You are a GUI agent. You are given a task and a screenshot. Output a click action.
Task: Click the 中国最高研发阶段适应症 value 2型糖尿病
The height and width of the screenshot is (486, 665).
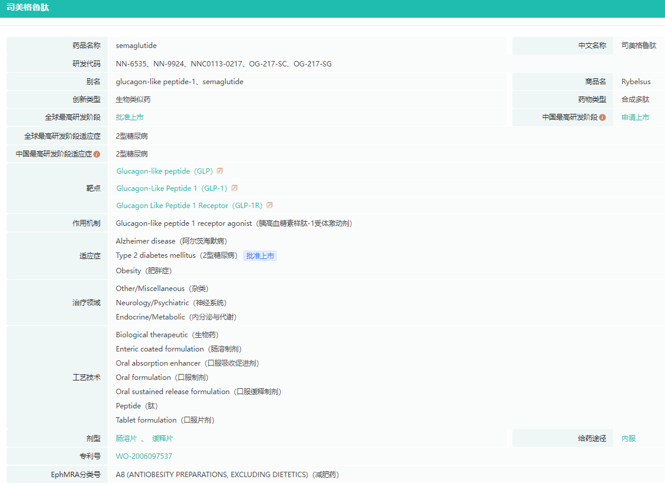tap(132, 154)
